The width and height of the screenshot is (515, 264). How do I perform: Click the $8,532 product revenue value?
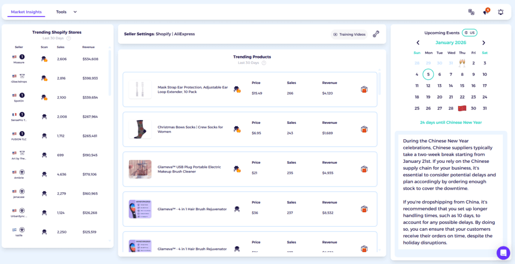point(328,213)
